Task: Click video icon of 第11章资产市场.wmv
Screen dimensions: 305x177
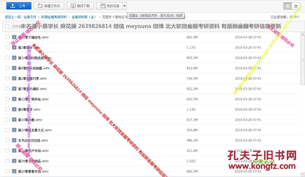Action: [14, 151]
